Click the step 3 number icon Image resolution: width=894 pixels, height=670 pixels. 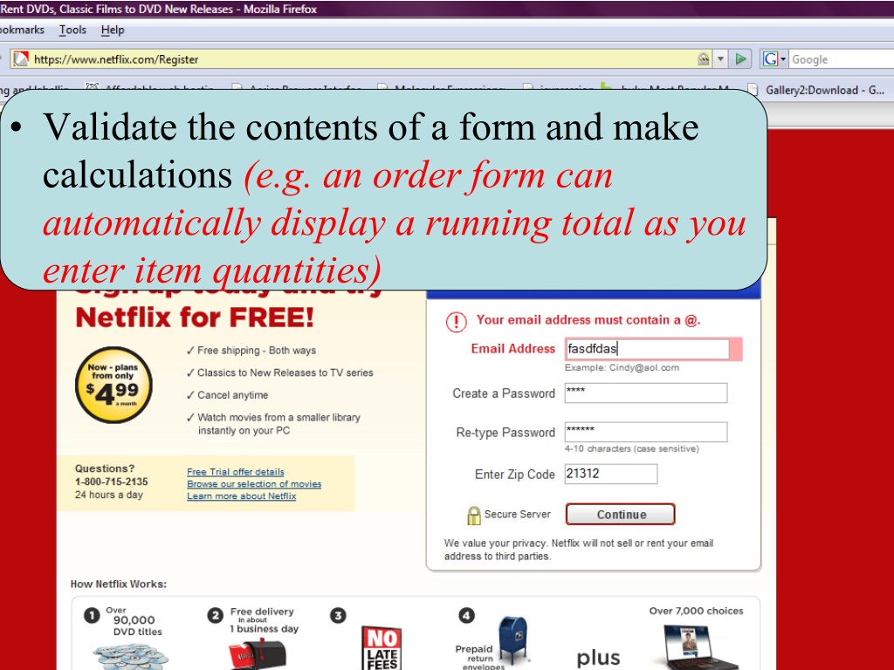[338, 615]
